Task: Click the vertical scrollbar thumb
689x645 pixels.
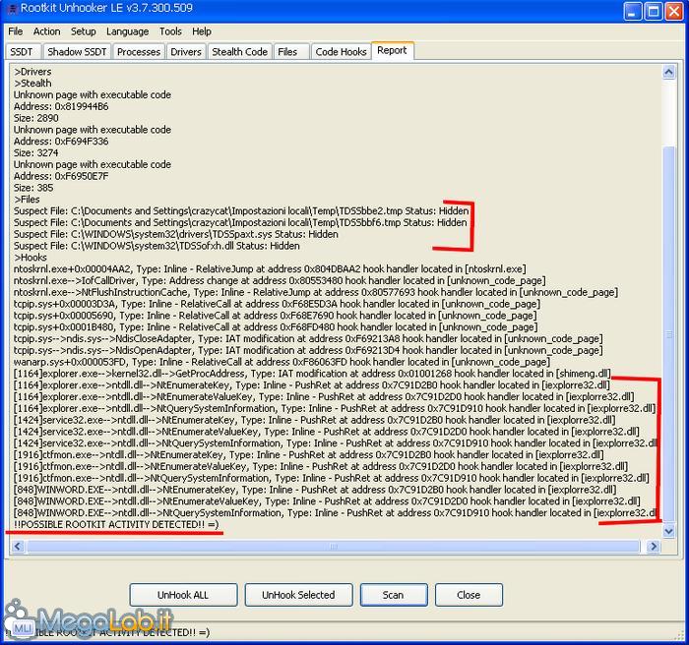Action: [x=668, y=334]
